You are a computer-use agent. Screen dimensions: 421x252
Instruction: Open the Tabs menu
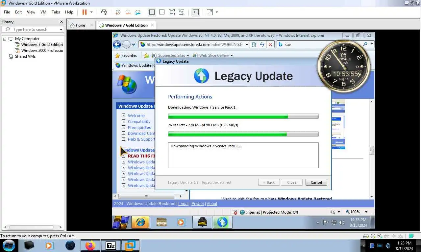[x=56, y=12]
